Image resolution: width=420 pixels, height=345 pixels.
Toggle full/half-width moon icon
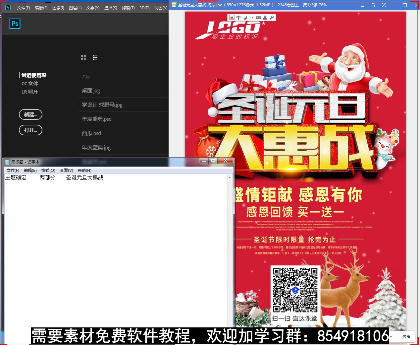245,18
